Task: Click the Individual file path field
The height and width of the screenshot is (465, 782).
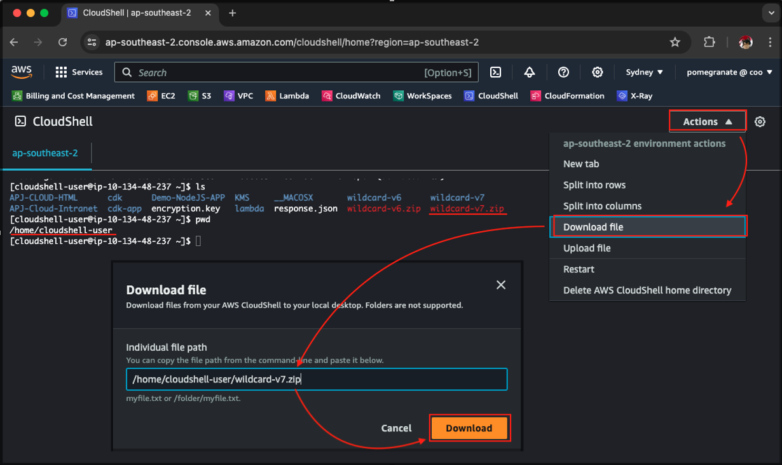Action: 317,379
